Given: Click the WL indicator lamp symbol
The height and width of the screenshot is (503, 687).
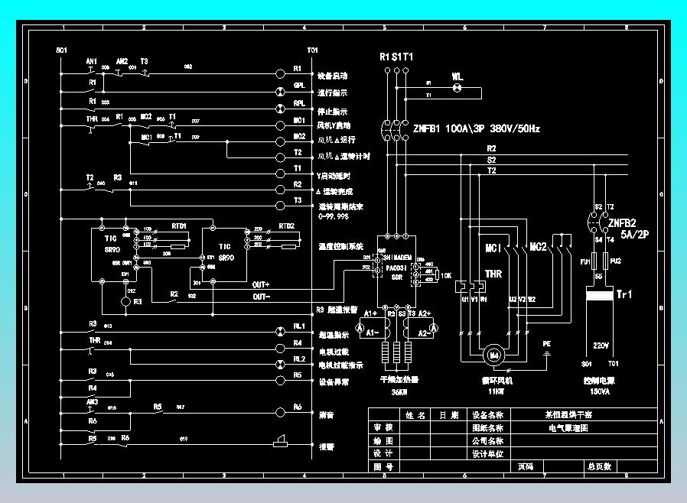Looking at the screenshot, I should pyautogui.click(x=457, y=88).
